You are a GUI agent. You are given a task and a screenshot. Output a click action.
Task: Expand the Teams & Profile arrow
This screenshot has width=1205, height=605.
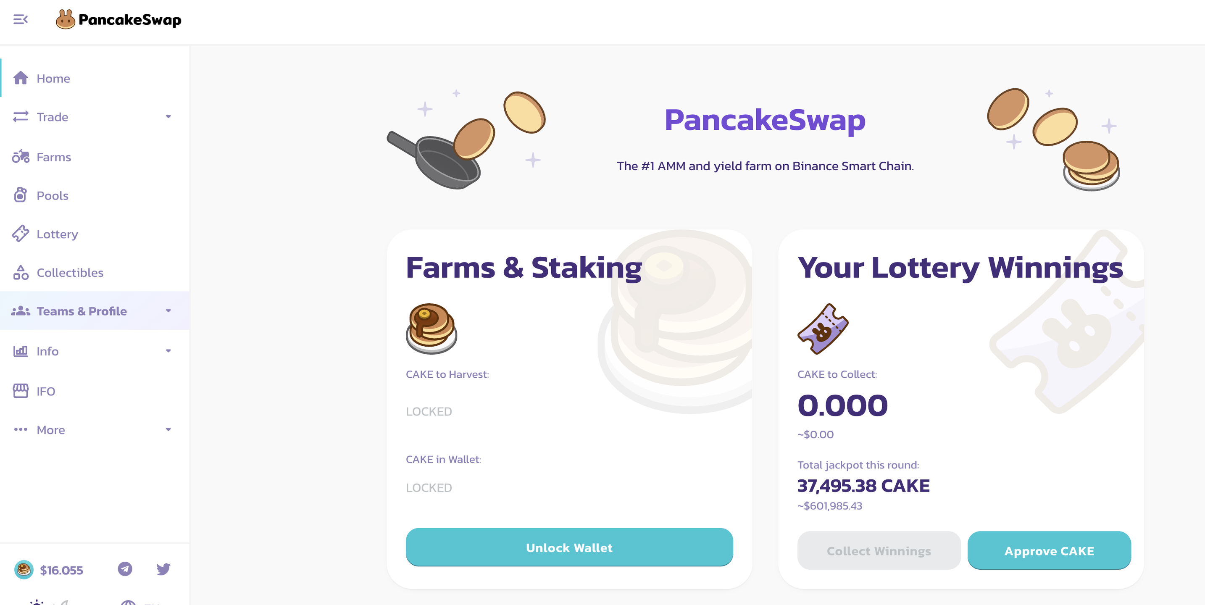168,310
